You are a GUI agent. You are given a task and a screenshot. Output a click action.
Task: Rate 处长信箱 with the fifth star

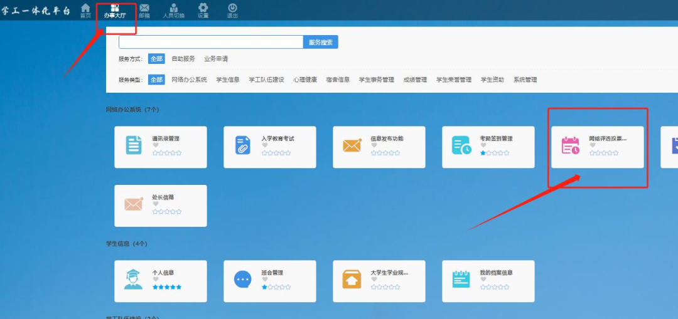[179, 212]
